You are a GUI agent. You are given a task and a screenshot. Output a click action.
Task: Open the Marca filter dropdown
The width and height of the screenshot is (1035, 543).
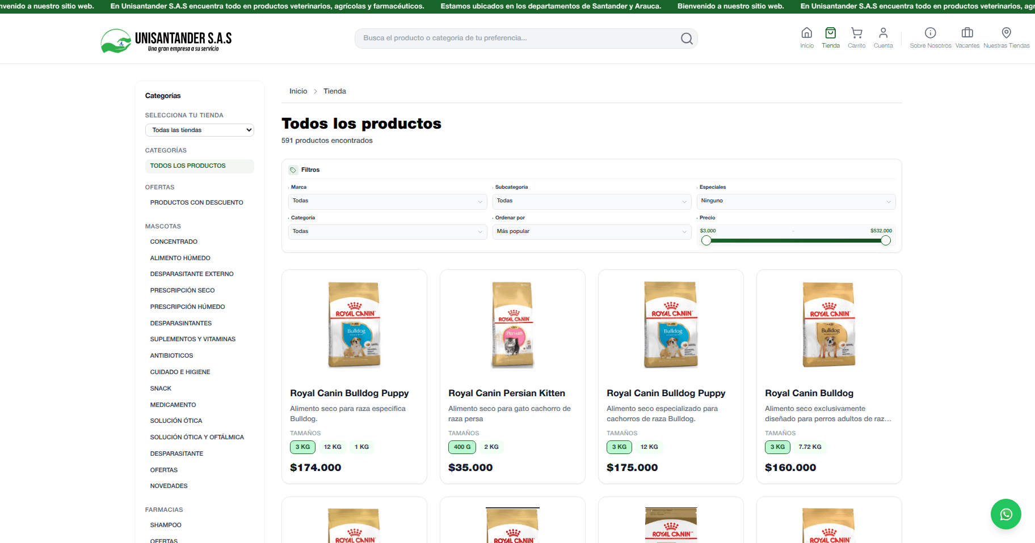[388, 201]
